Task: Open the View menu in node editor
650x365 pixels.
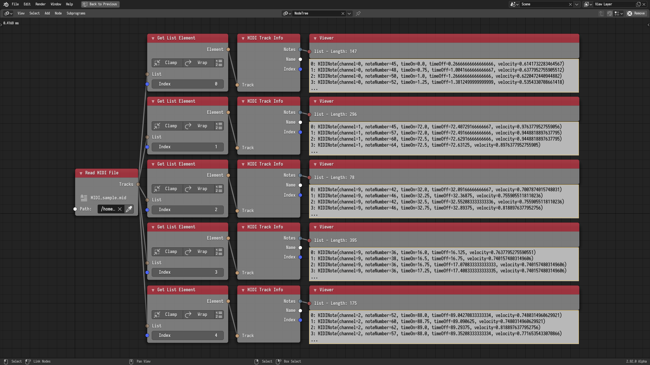Action: 21,14
